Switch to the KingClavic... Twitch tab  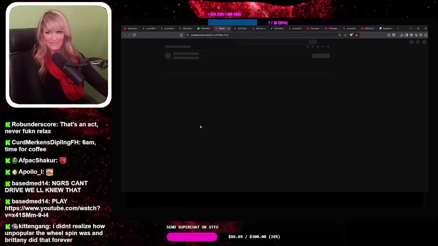386,29
